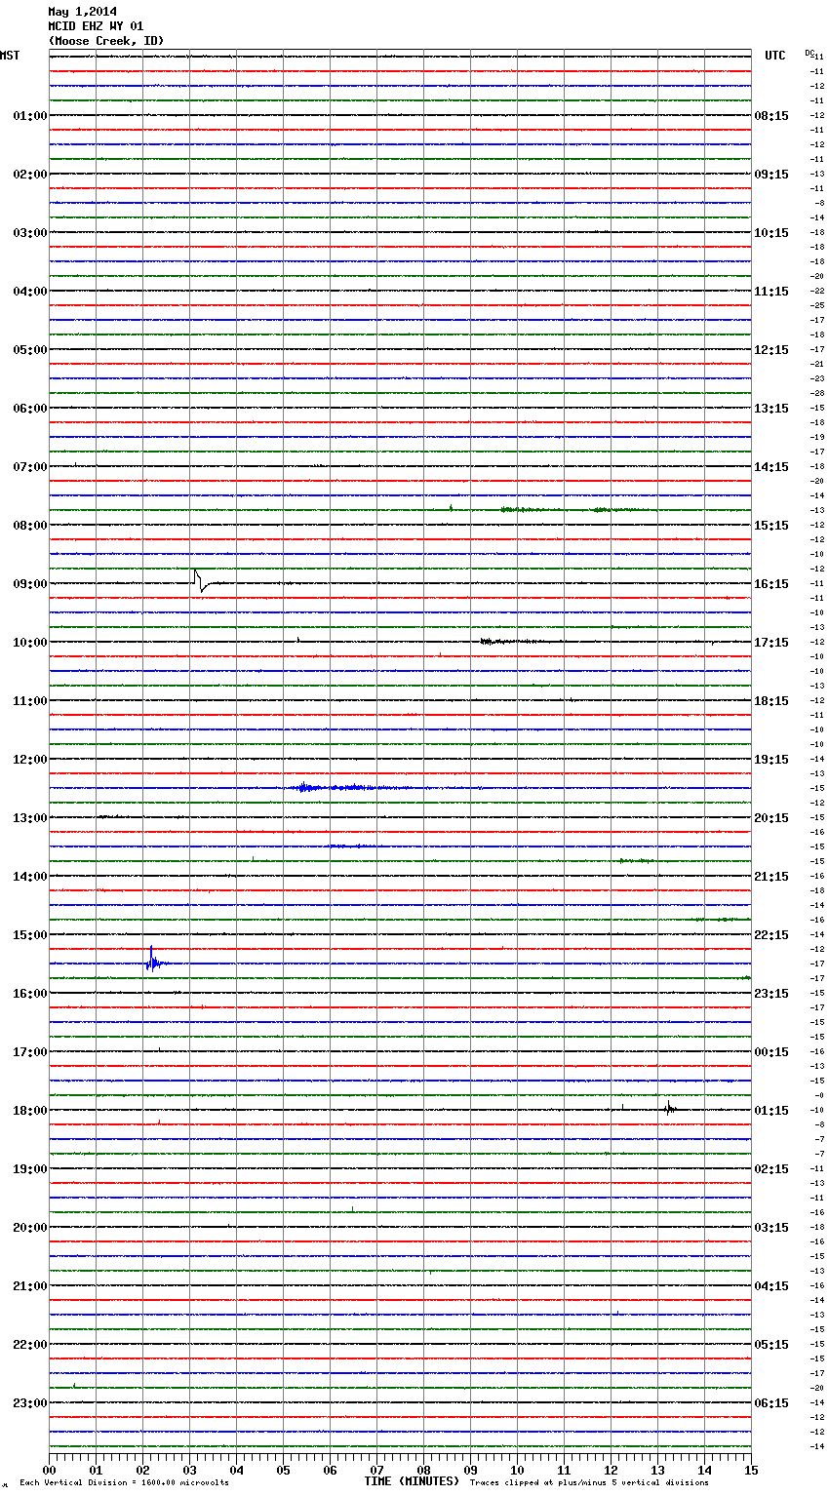Viewport: 829px width, 1496px height.
Task: Click the traces clipped footer note
Action: 589,1482
